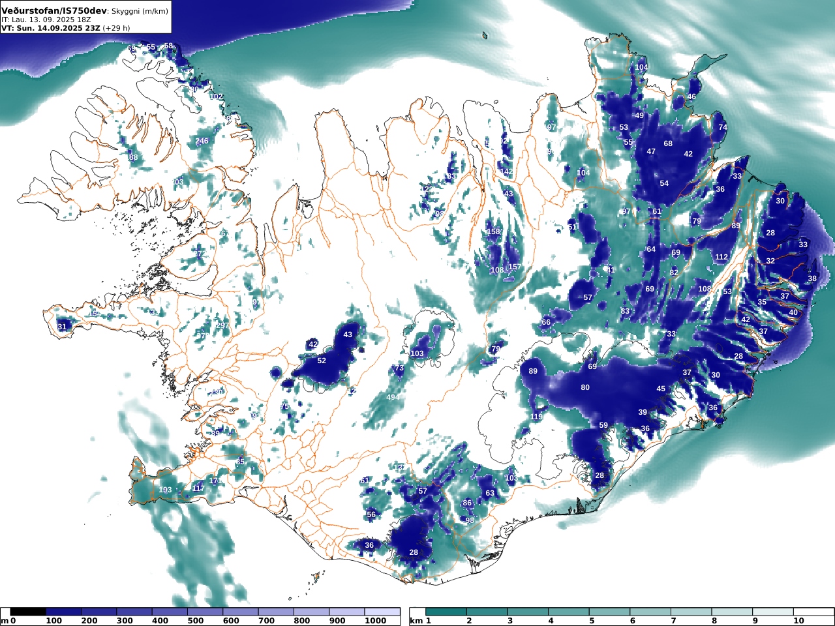Screen dimensions: 835x626
Task: Select the VT: Sun. 14.09.2025 23Z text
Action: click(x=50, y=28)
